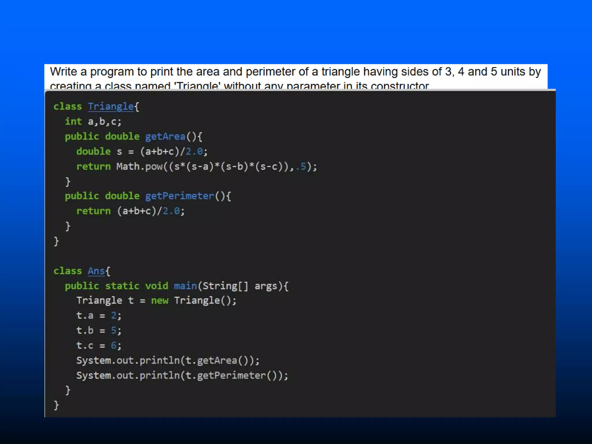The image size is (592, 444).
Task: Click the t.b = 5 assignment line
Action: point(99,330)
